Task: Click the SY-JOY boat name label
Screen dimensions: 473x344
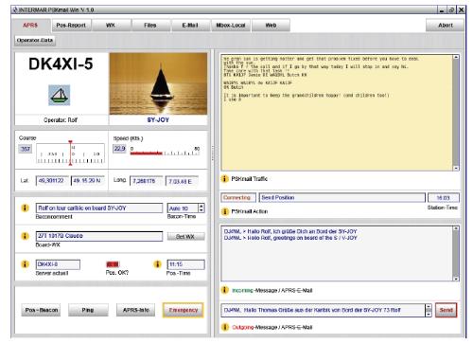Action: click(158, 120)
